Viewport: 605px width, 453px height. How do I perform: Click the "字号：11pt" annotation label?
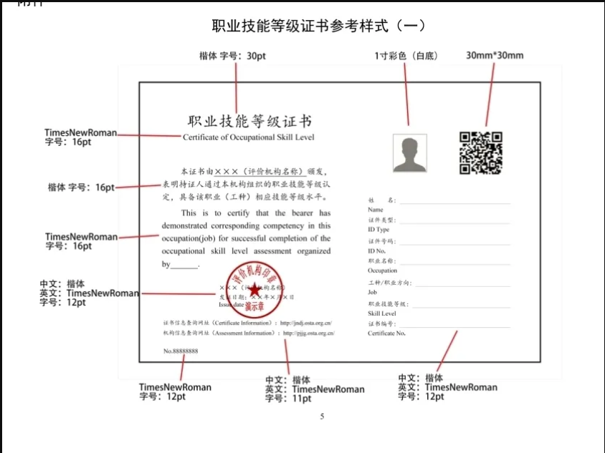click(288, 399)
